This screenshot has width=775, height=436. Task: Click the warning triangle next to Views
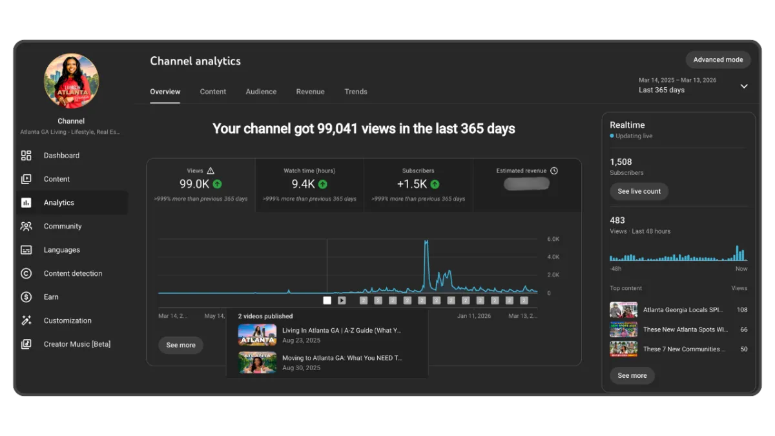point(211,171)
